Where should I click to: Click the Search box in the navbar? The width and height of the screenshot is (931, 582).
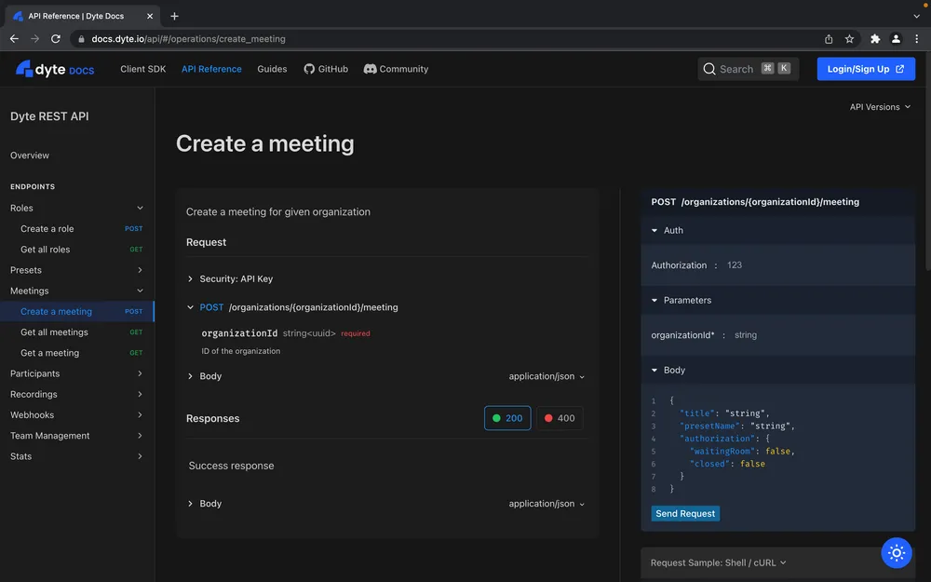click(748, 69)
